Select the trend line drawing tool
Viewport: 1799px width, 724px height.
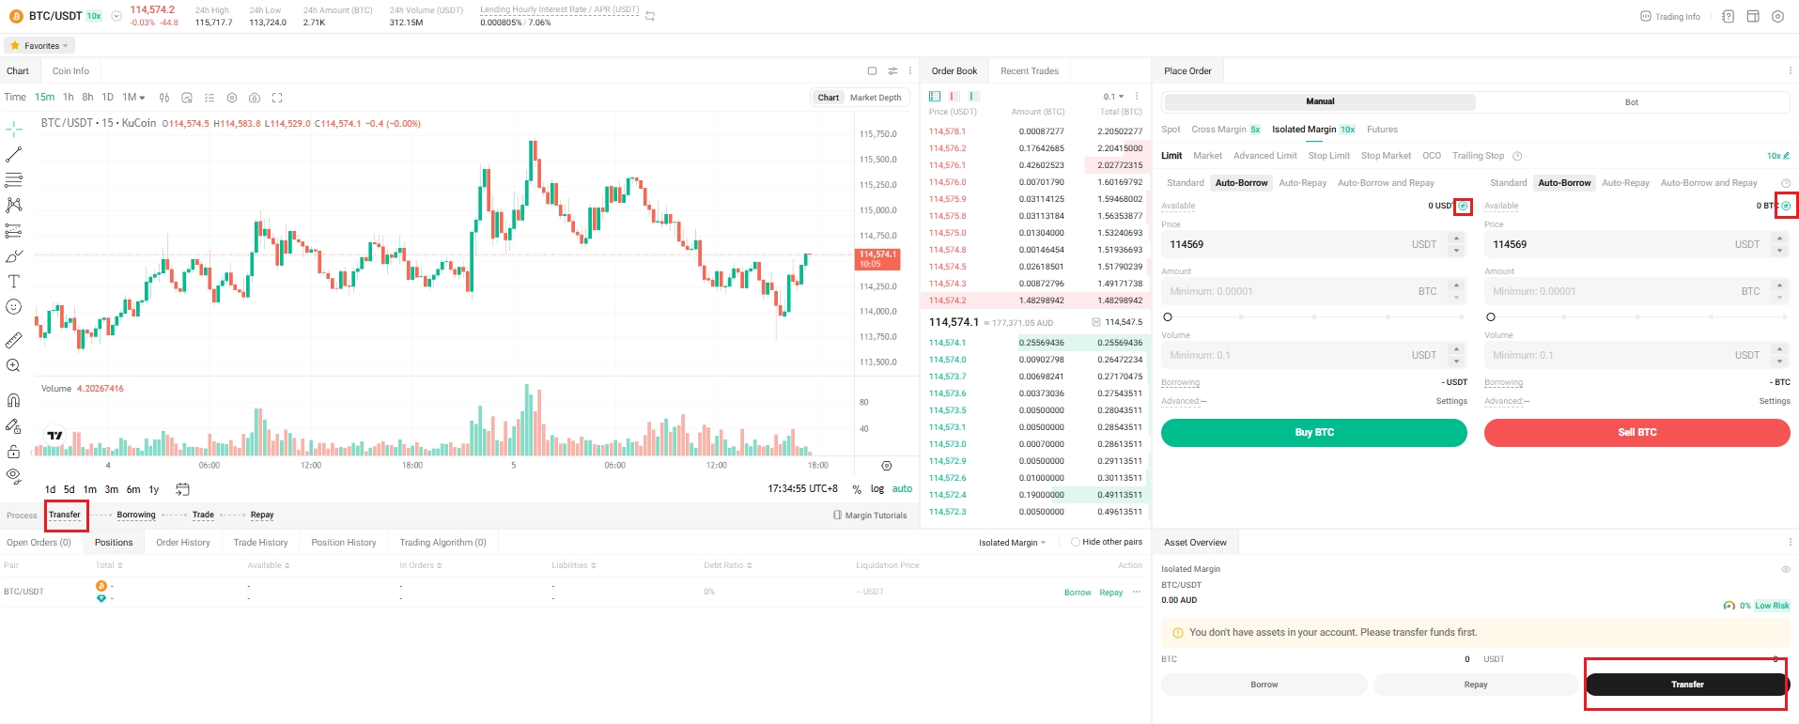coord(14,154)
